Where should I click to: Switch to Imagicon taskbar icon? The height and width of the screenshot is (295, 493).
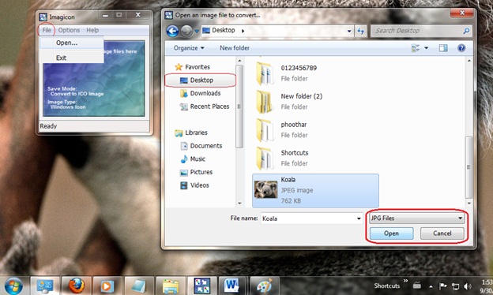(201, 286)
